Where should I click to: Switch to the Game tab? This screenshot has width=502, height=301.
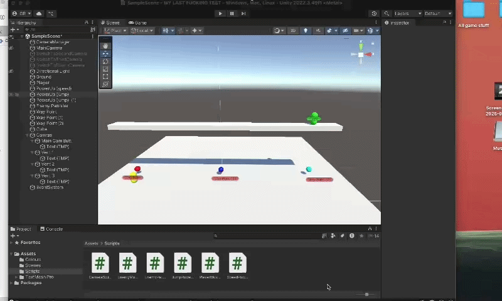[137, 23]
